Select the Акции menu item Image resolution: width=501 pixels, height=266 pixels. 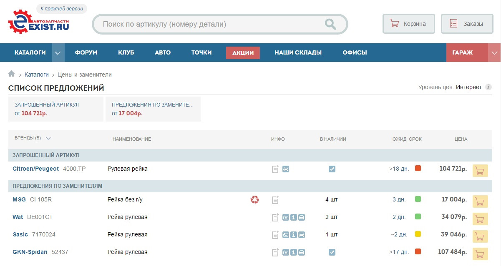tap(243, 53)
